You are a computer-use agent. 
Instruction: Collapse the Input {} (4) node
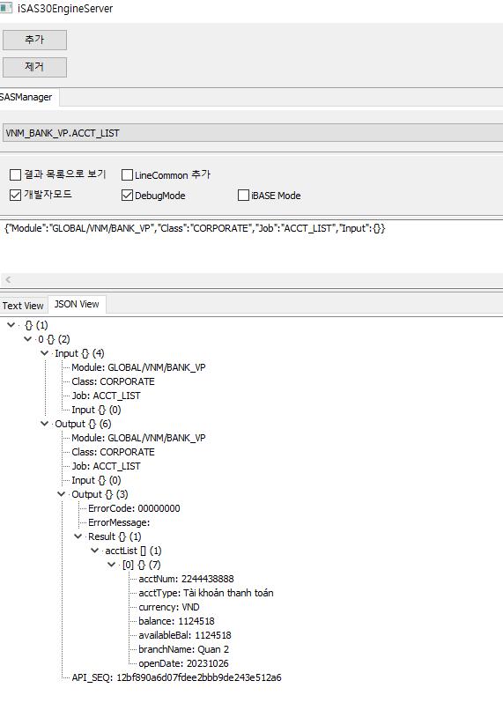coord(44,353)
